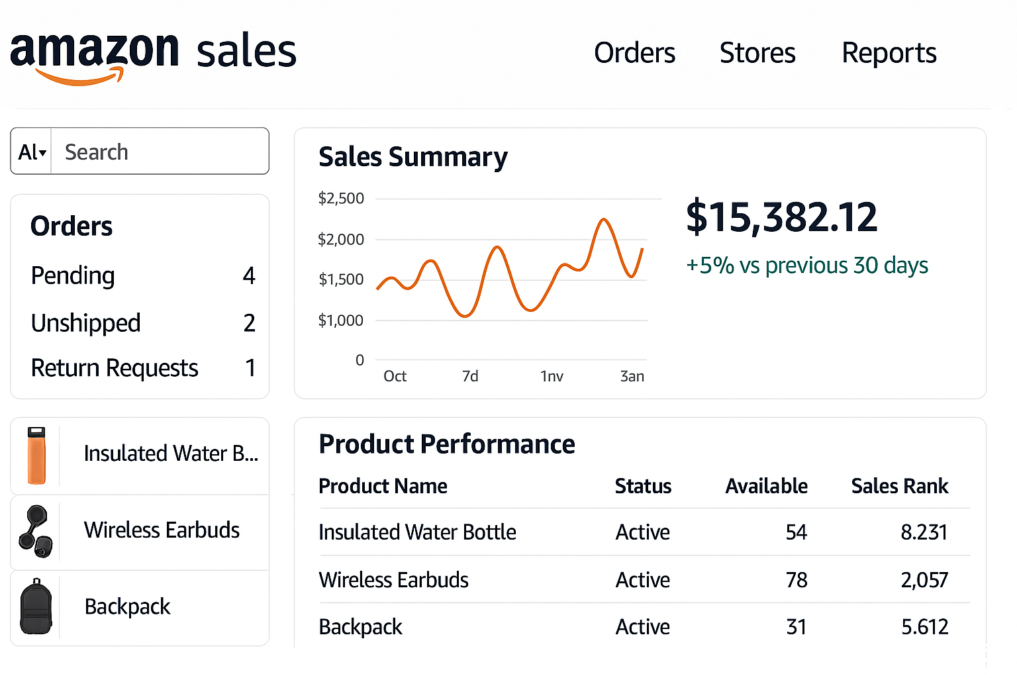Click the wireless earbuds thumbnail image
The height and width of the screenshot is (678, 1017).
[x=36, y=532]
